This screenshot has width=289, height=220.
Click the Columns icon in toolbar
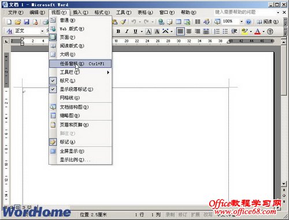[x=198, y=22]
